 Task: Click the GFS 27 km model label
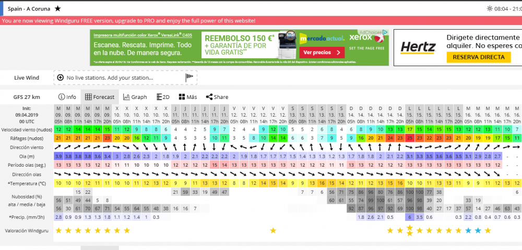[27, 97]
